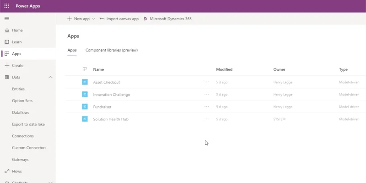Click the New app plus icon
Image resolution: width=366 pixels, height=183 pixels.
click(70, 19)
